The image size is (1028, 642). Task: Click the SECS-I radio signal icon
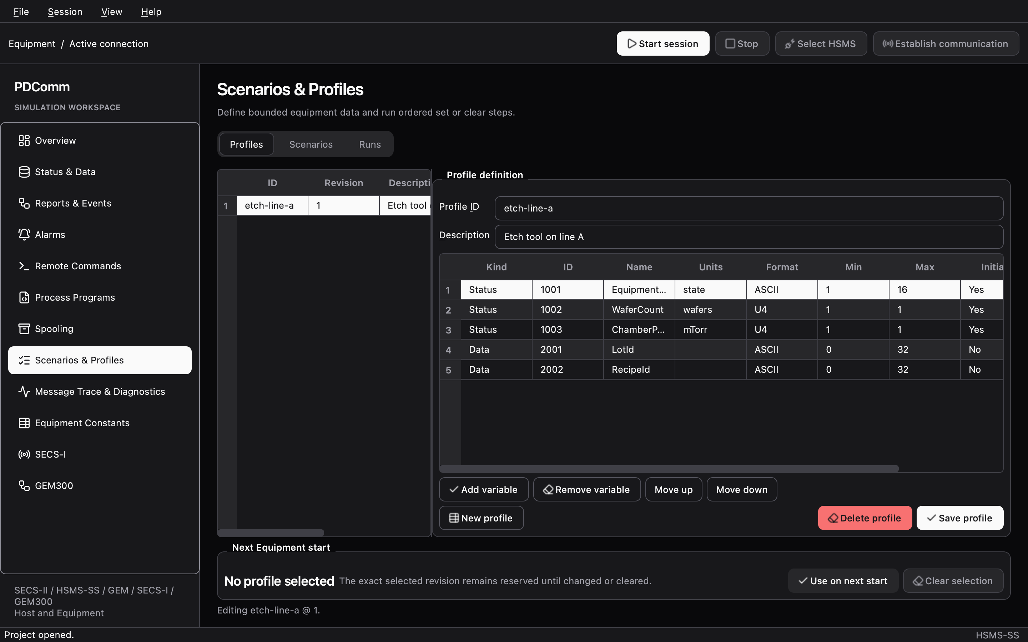(24, 454)
